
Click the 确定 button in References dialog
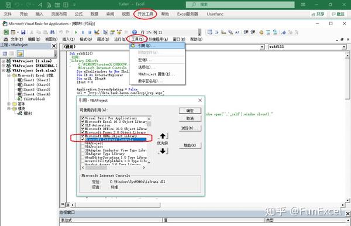tap(190, 111)
